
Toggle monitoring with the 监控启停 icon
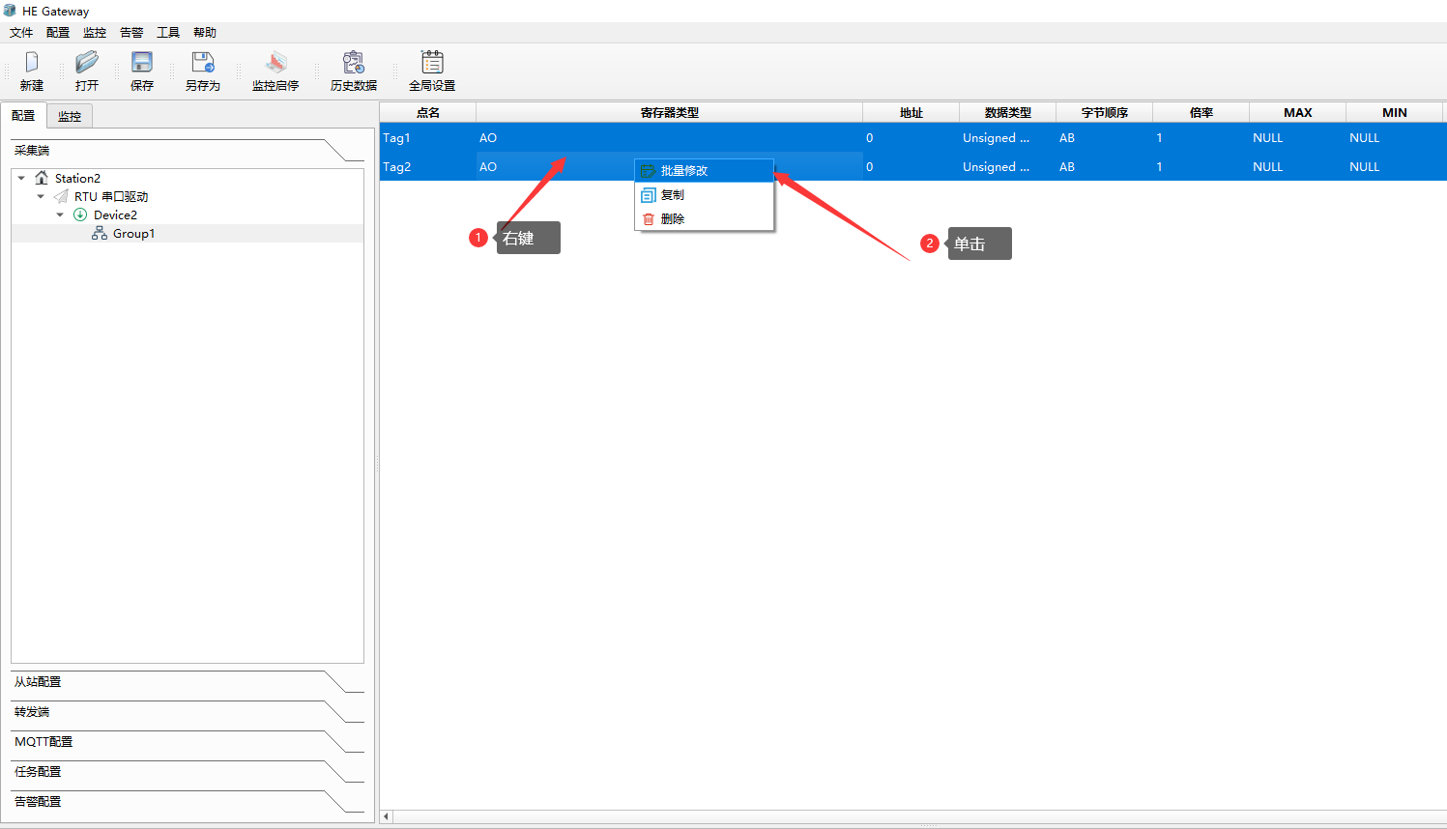275,64
